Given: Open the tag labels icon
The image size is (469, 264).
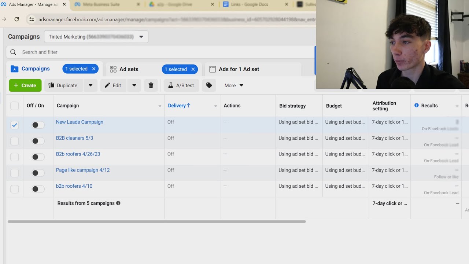Looking at the screenshot, I should click(x=209, y=85).
